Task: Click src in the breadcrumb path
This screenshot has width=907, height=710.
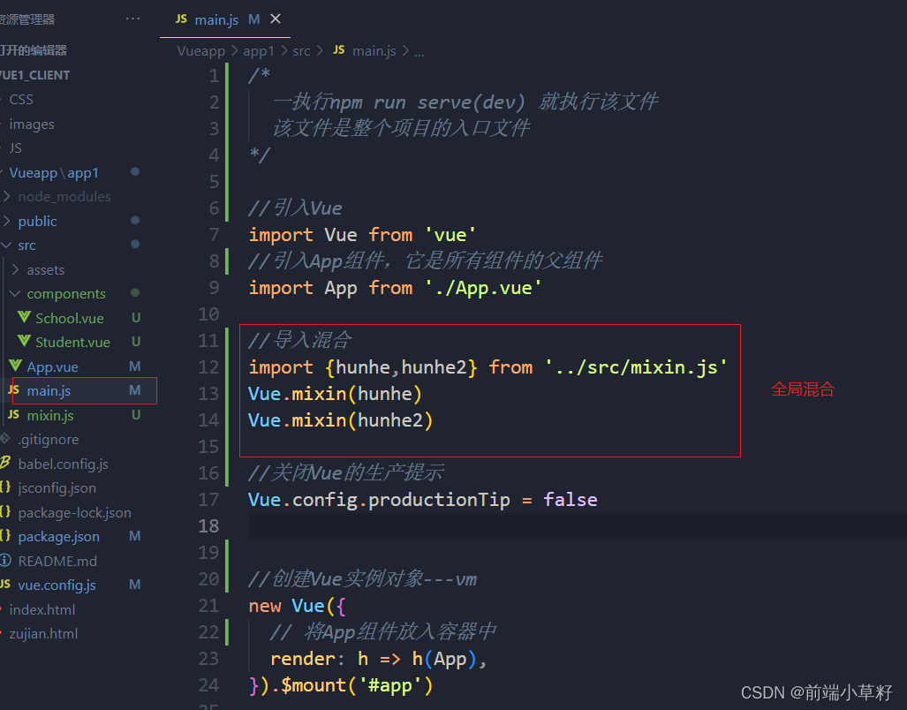Action: point(302,50)
